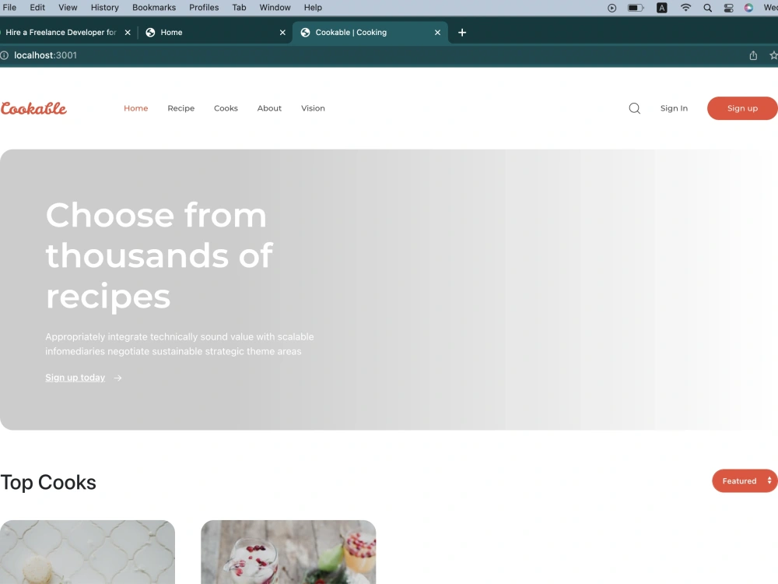
Task: Click the globe favicon on Home tab
Action: coord(150,32)
